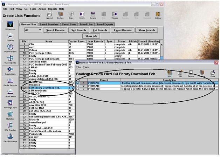Check the checkbox for record b18896236
Screen dimensions: 220x163
coord(78,83)
